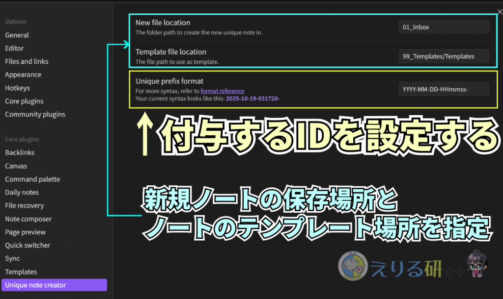Image resolution: width=503 pixels, height=299 pixels.
Task: Select Appearance in the options sidebar
Action: [x=23, y=75]
